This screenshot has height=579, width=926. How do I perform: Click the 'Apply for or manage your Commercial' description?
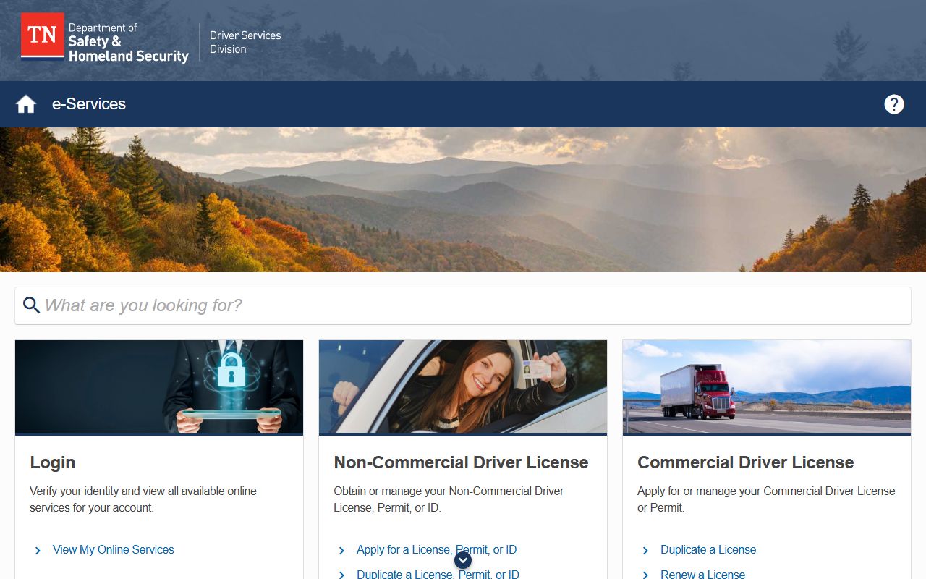[766, 499]
